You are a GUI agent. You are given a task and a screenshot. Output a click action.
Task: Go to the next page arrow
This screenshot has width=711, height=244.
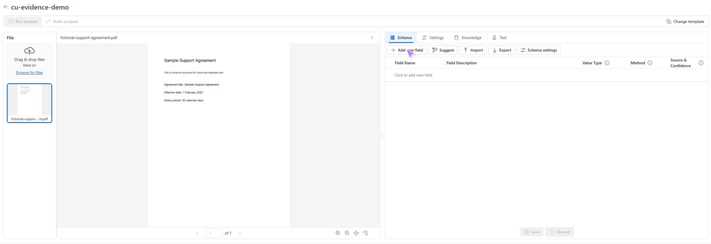click(240, 233)
